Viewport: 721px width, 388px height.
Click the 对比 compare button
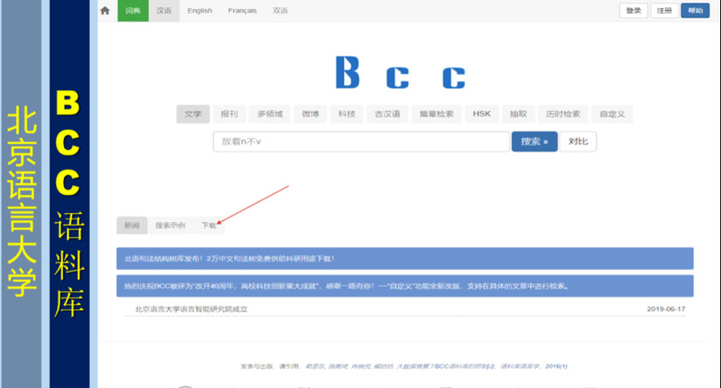tap(578, 142)
